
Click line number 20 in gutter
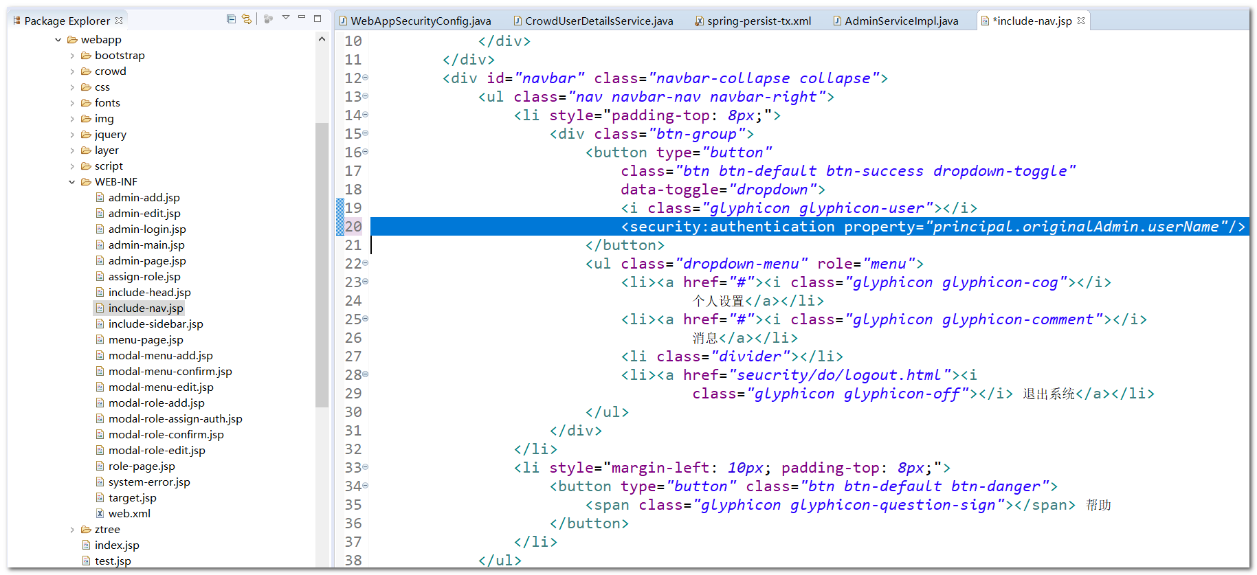pos(353,227)
